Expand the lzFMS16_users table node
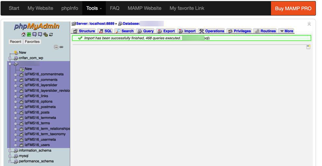This screenshot has width=322, height=166. pos(15,145)
